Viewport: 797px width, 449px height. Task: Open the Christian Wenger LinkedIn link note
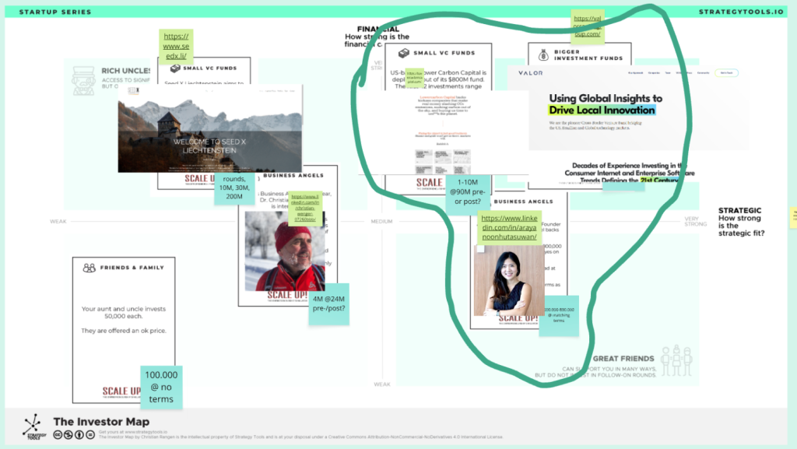pos(306,208)
